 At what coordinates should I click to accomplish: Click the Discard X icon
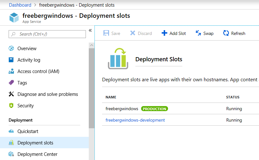tap(133, 33)
